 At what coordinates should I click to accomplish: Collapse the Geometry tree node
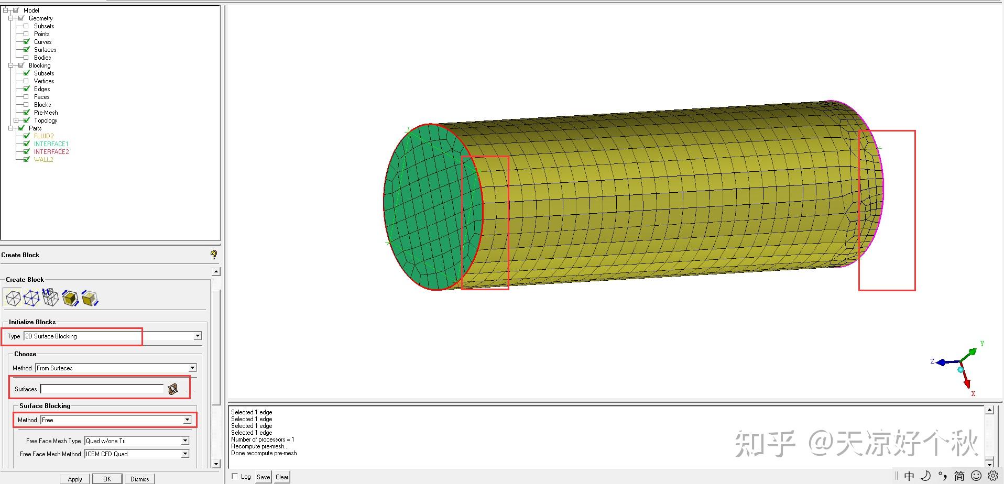10,18
